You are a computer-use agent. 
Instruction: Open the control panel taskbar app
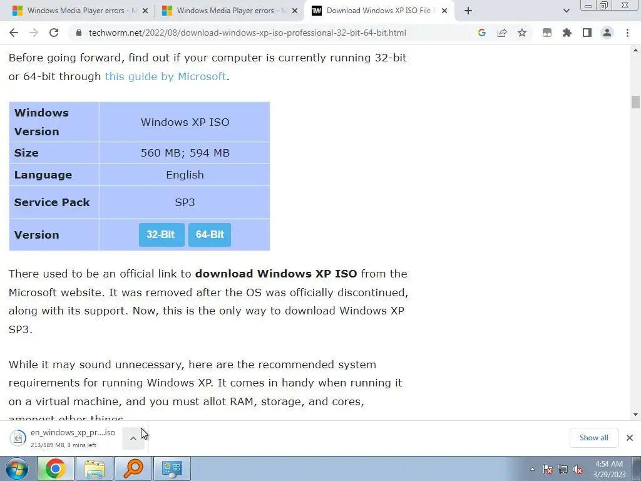(172, 468)
